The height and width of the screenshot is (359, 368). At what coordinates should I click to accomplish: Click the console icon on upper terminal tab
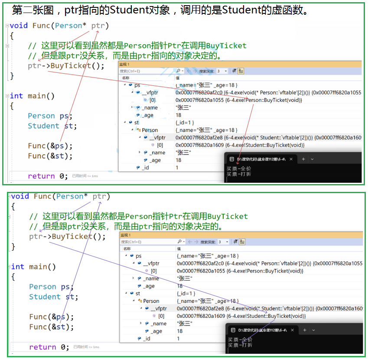(231, 159)
